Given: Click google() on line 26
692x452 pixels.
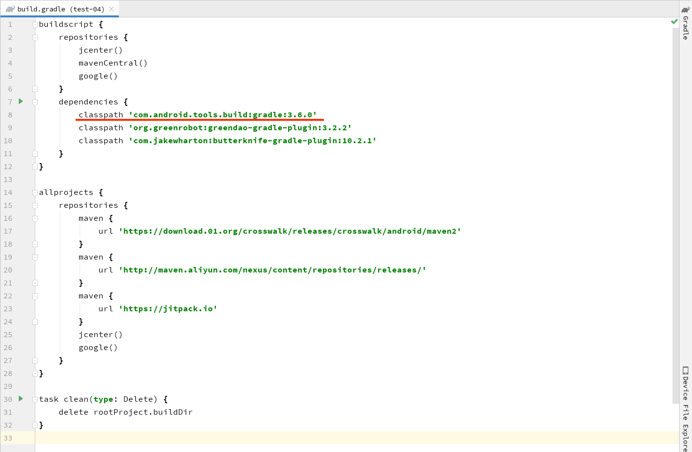Looking at the screenshot, I should click(x=98, y=348).
